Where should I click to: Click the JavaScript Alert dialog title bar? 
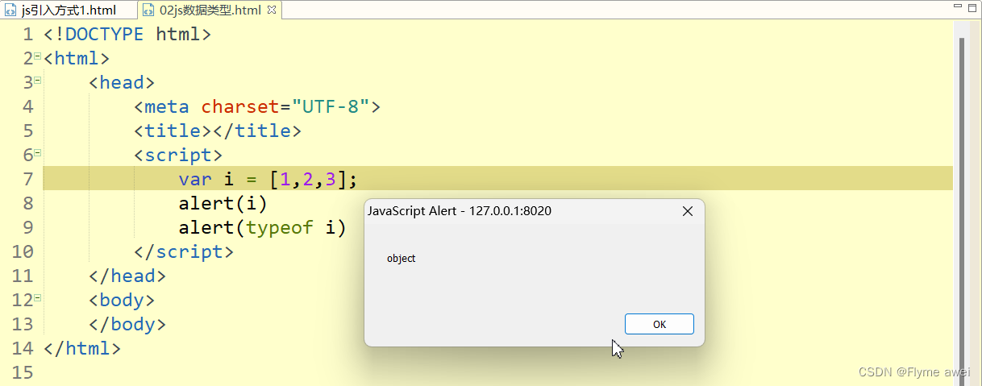click(x=500, y=211)
